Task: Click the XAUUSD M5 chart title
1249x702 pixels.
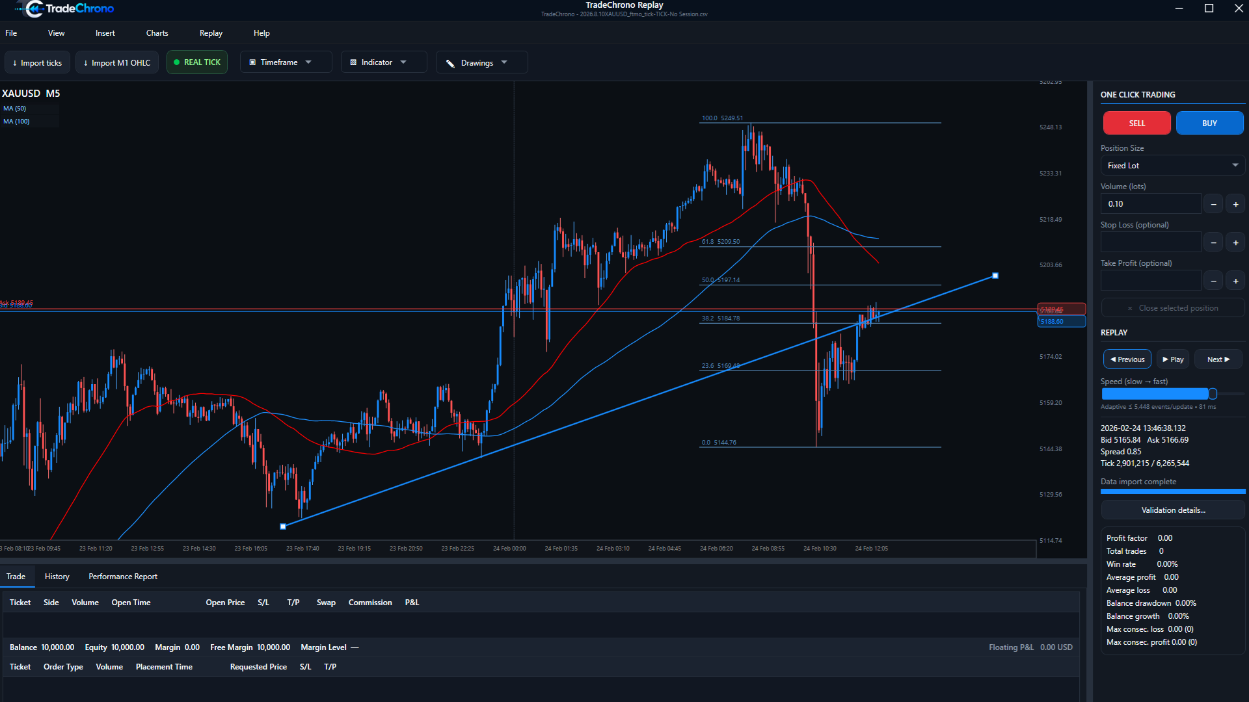Action: [x=31, y=94]
